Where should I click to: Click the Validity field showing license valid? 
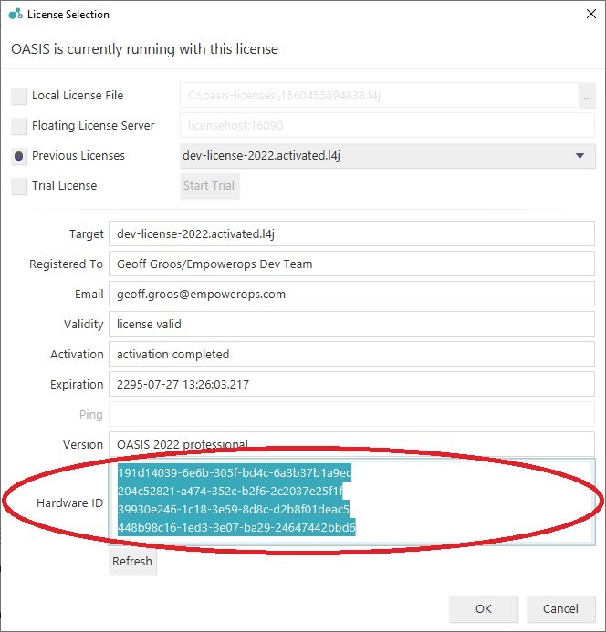[351, 324]
